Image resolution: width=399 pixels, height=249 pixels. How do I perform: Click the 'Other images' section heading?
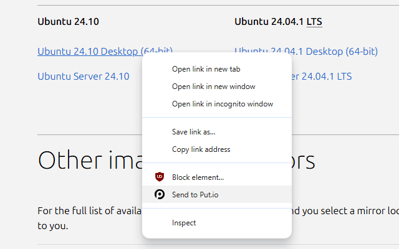click(87, 160)
